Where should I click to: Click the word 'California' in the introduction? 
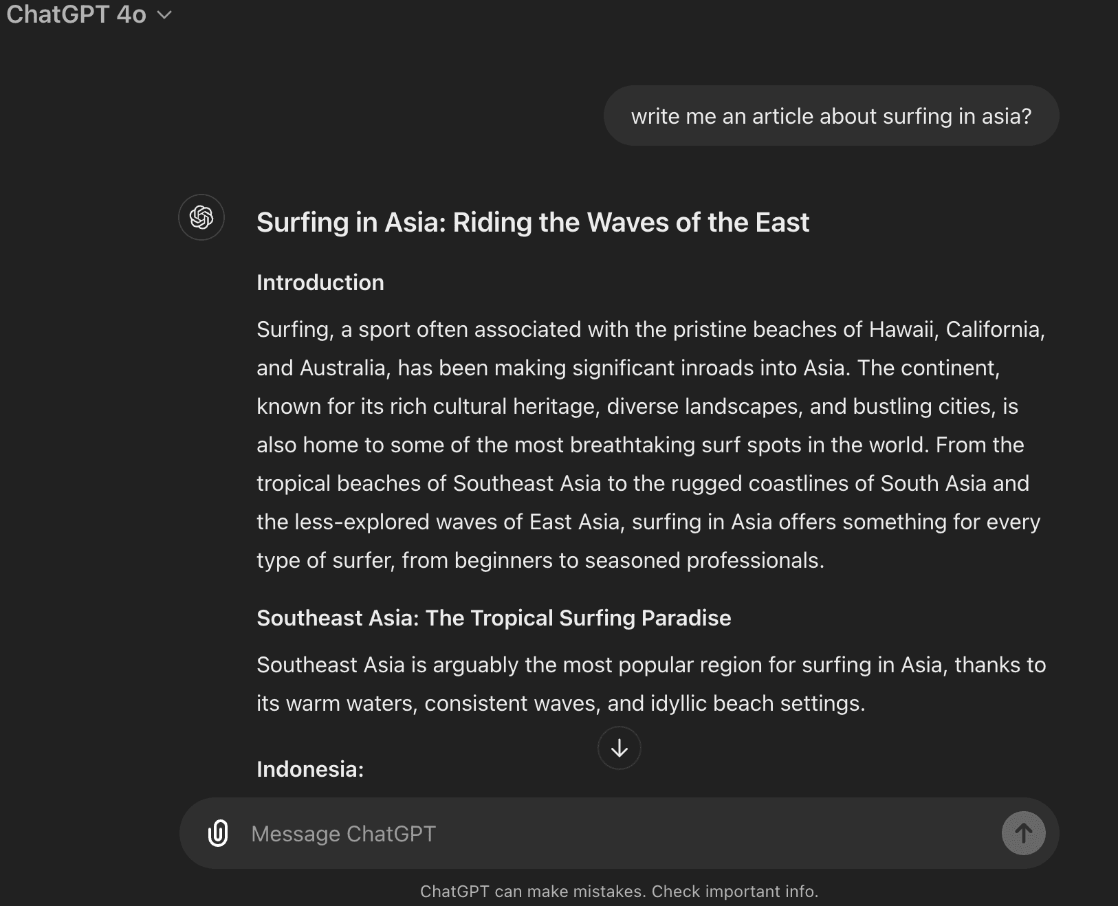[994, 330]
